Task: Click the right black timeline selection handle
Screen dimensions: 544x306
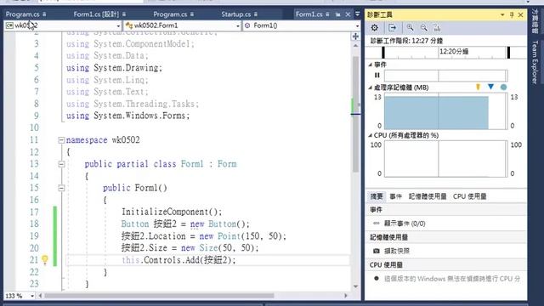Action: pos(508,53)
